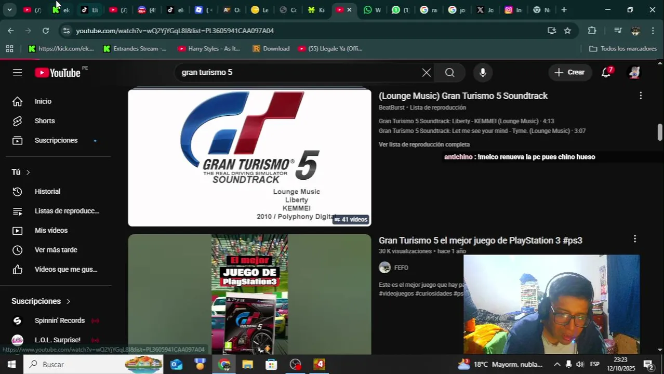Open the YouTube guide hamburger menu
The width and height of the screenshot is (664, 374).
click(x=17, y=72)
